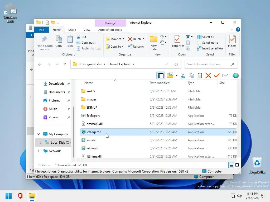
Task: Open Help via the question mark icon
Action: 238,29
